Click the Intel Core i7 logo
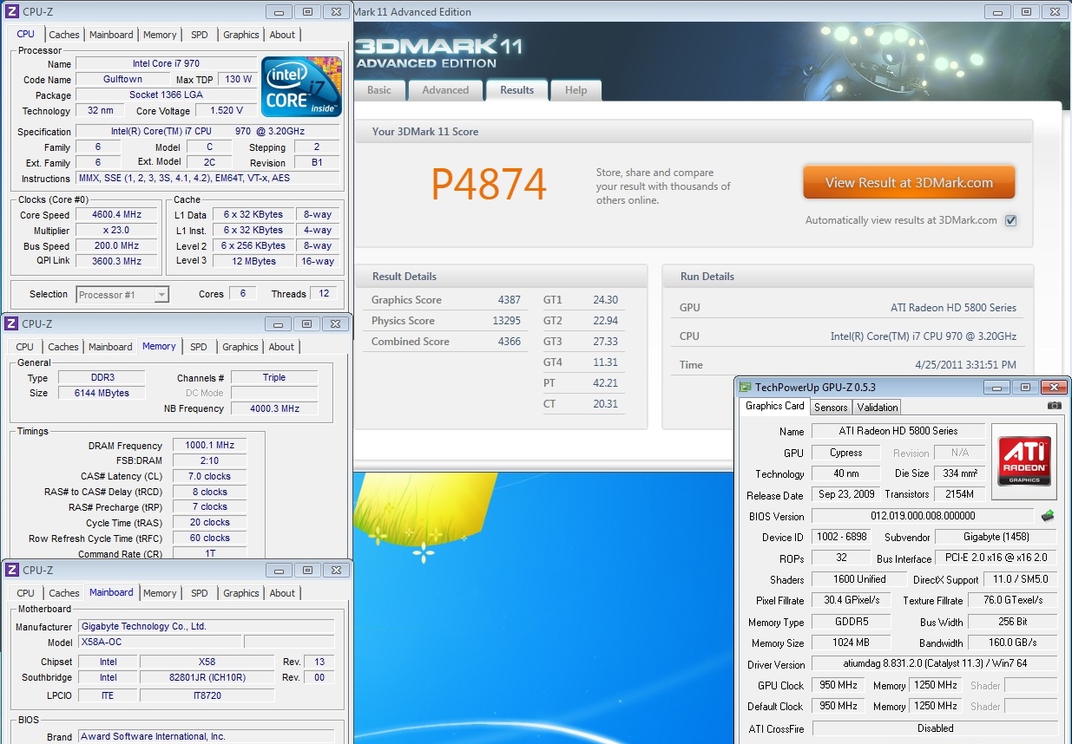 [x=302, y=87]
